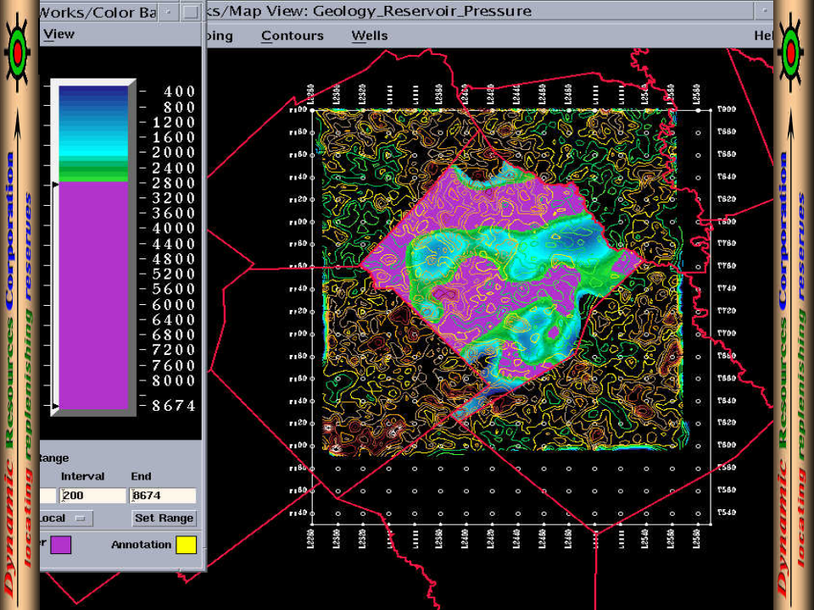Click the T900 axis label on map
This screenshot has height=610, width=814.
click(727, 109)
